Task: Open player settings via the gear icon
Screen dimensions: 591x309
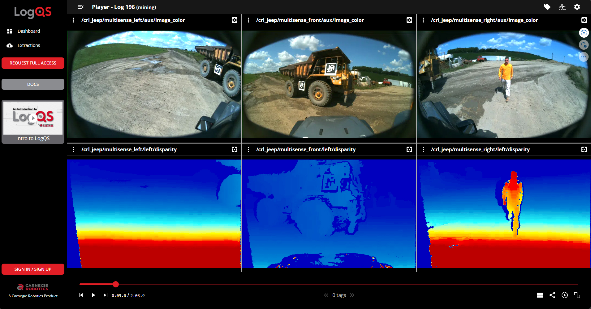Action: point(577,7)
